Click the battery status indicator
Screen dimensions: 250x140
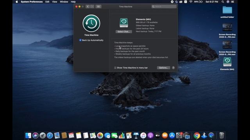(x=198, y=2)
